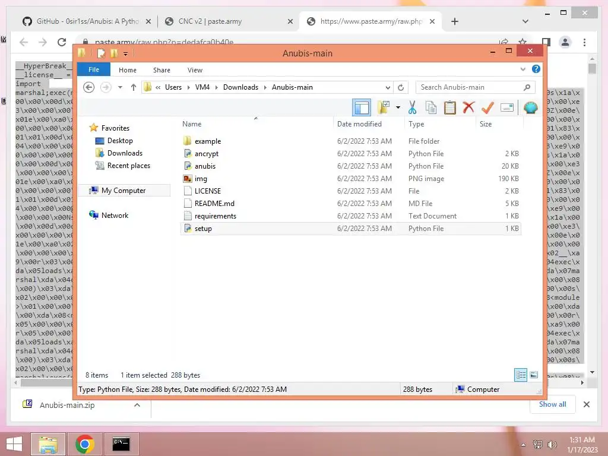
Task: Open Explorer help question mark icon
Action: (x=536, y=69)
